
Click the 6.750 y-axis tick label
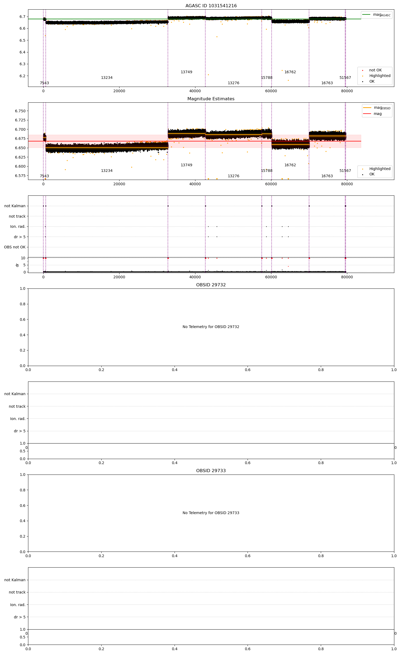tap(20, 111)
